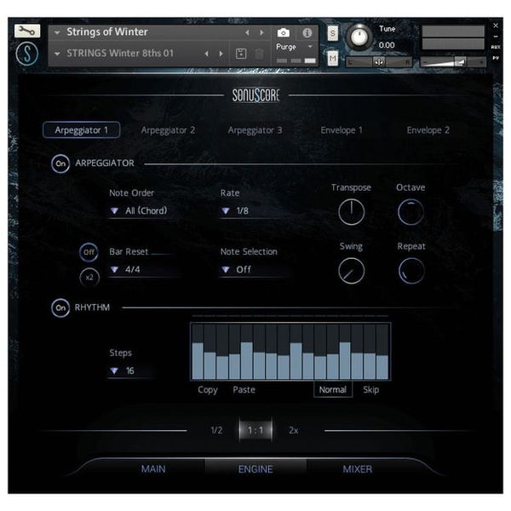This screenshot has height=511, width=511.
Task: Click the Copy rhythm button
Action: click(208, 390)
